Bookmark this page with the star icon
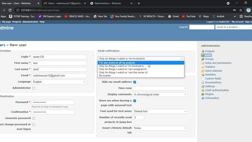 tap(241, 10)
